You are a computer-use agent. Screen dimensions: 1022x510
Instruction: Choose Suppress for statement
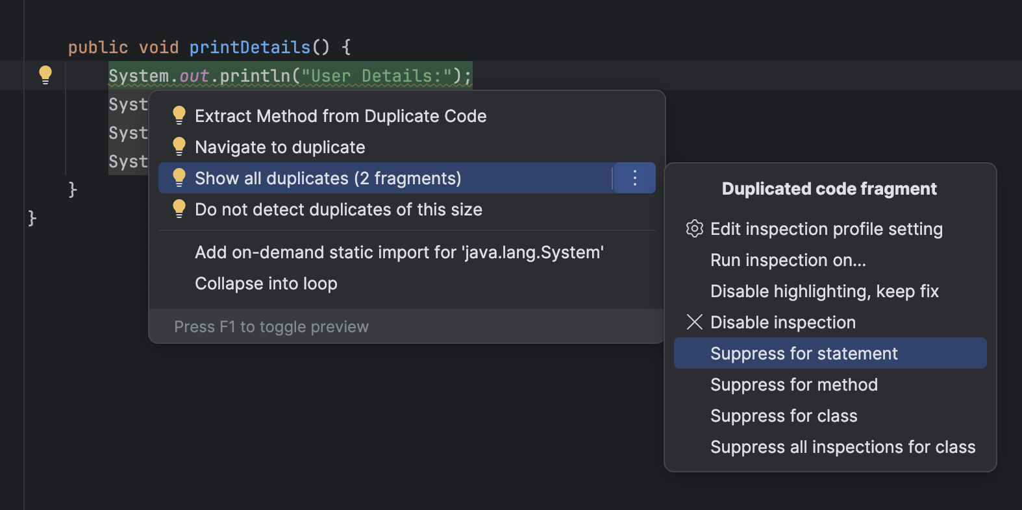click(x=803, y=354)
